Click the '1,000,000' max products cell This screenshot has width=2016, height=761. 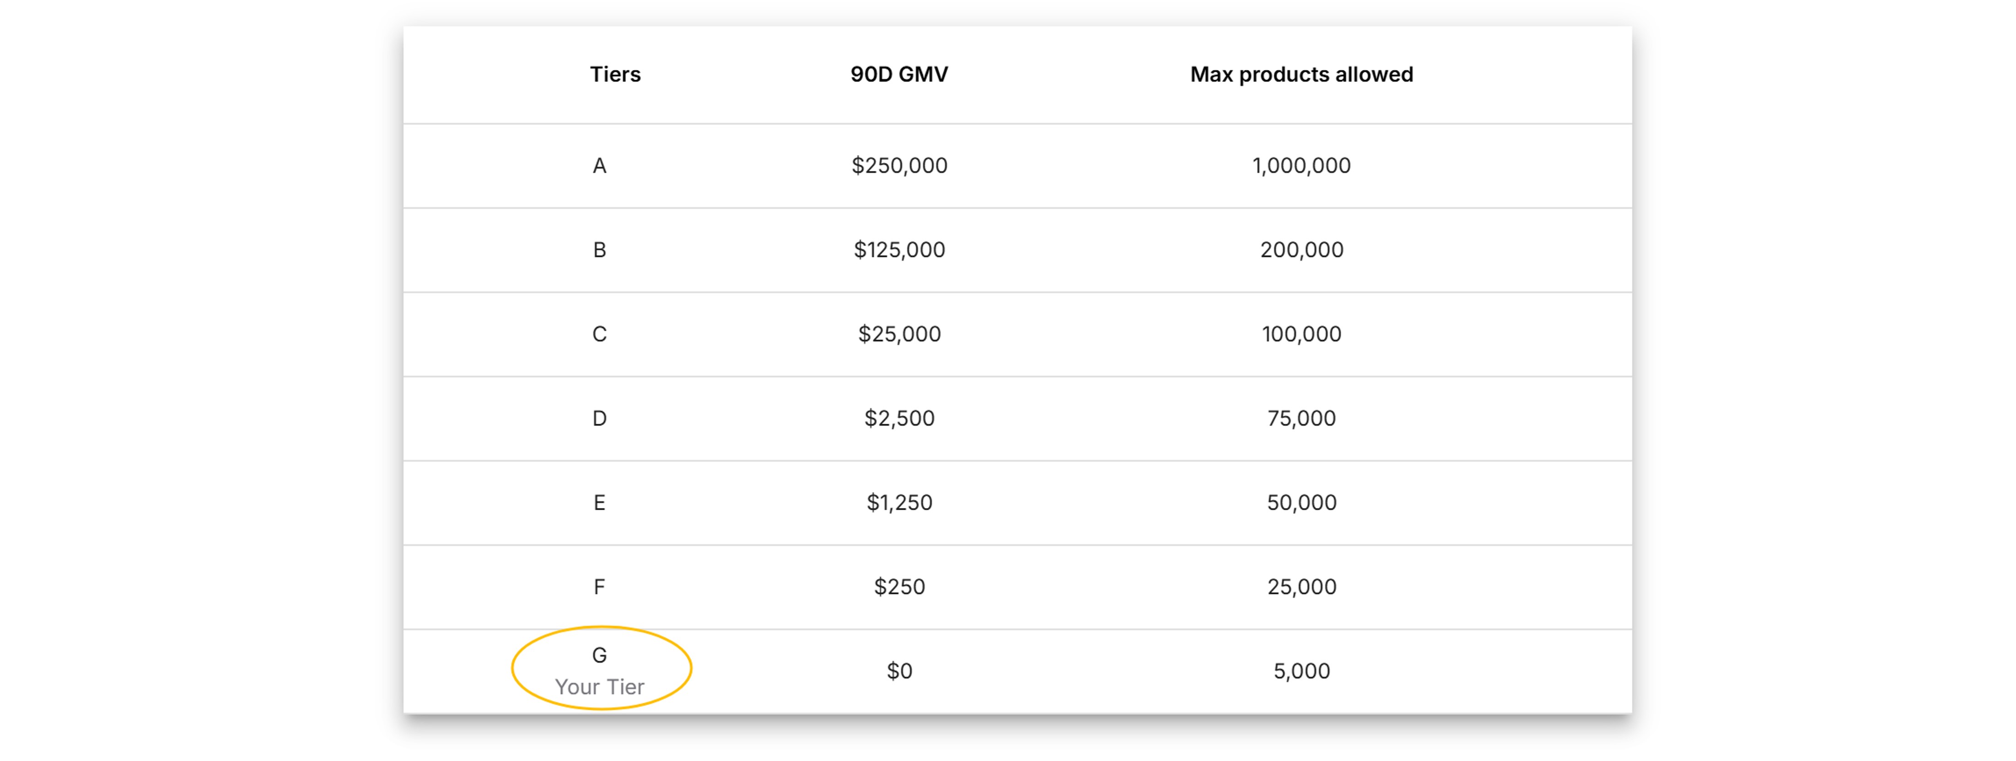(x=1301, y=166)
